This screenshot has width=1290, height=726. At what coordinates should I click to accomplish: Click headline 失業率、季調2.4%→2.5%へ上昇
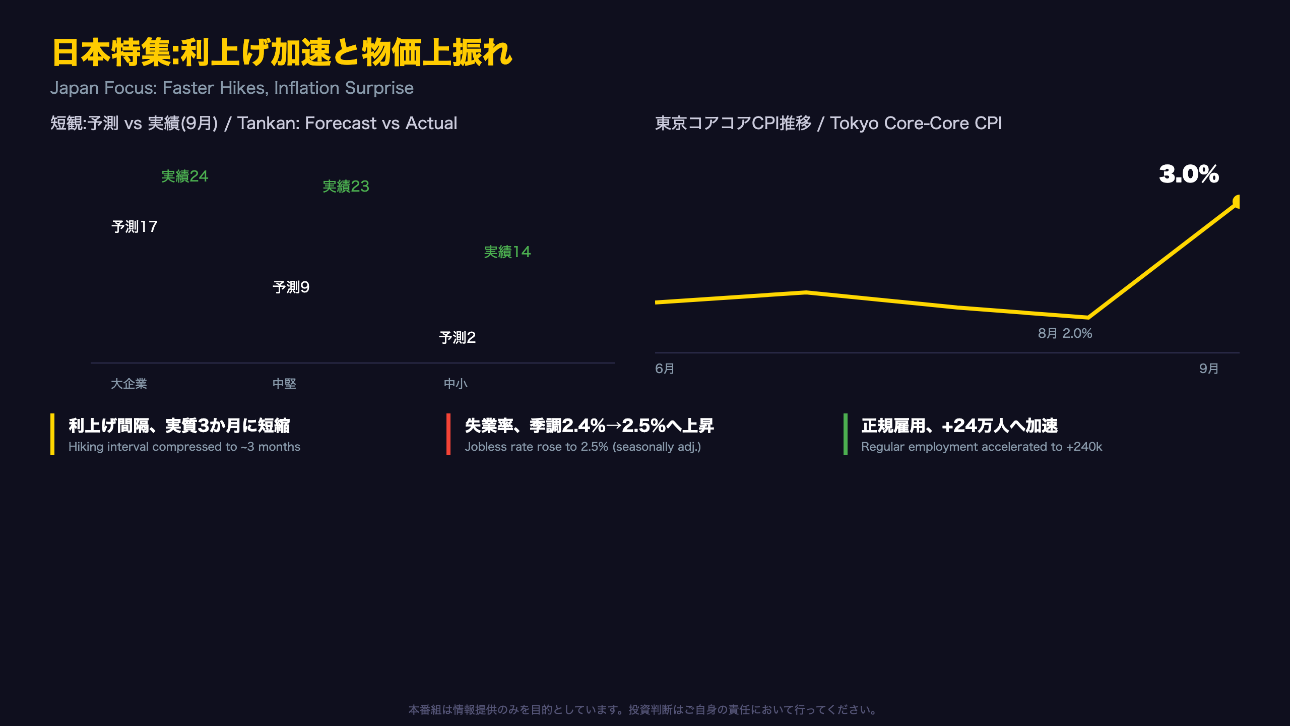pos(589,426)
